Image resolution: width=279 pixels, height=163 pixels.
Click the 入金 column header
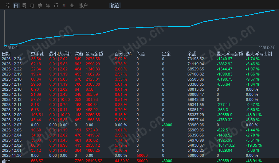[141, 54]
